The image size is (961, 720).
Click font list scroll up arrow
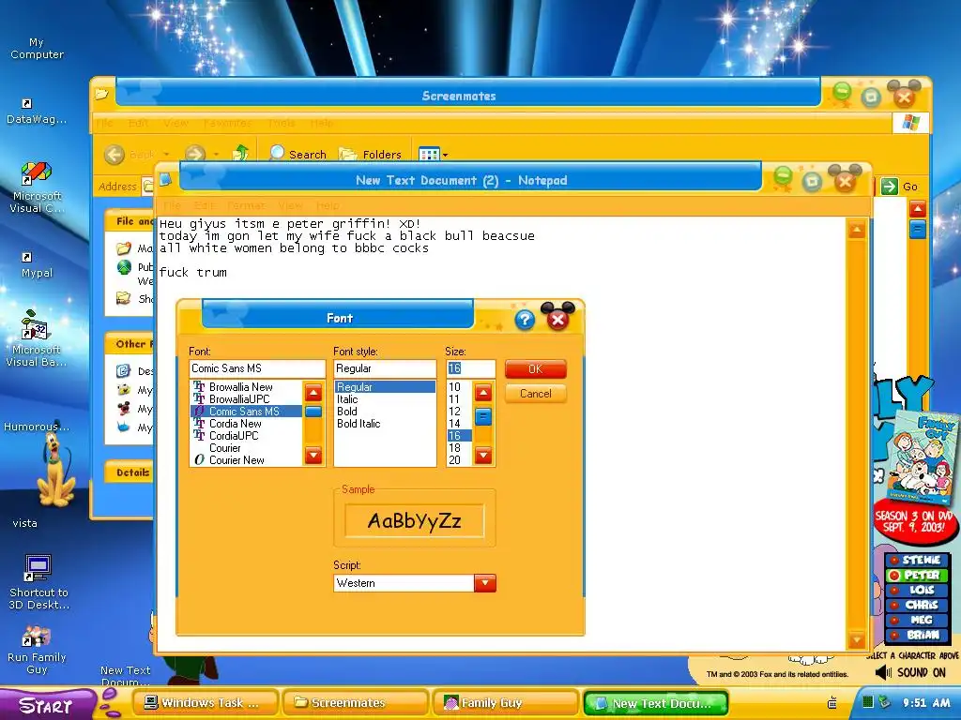[313, 393]
